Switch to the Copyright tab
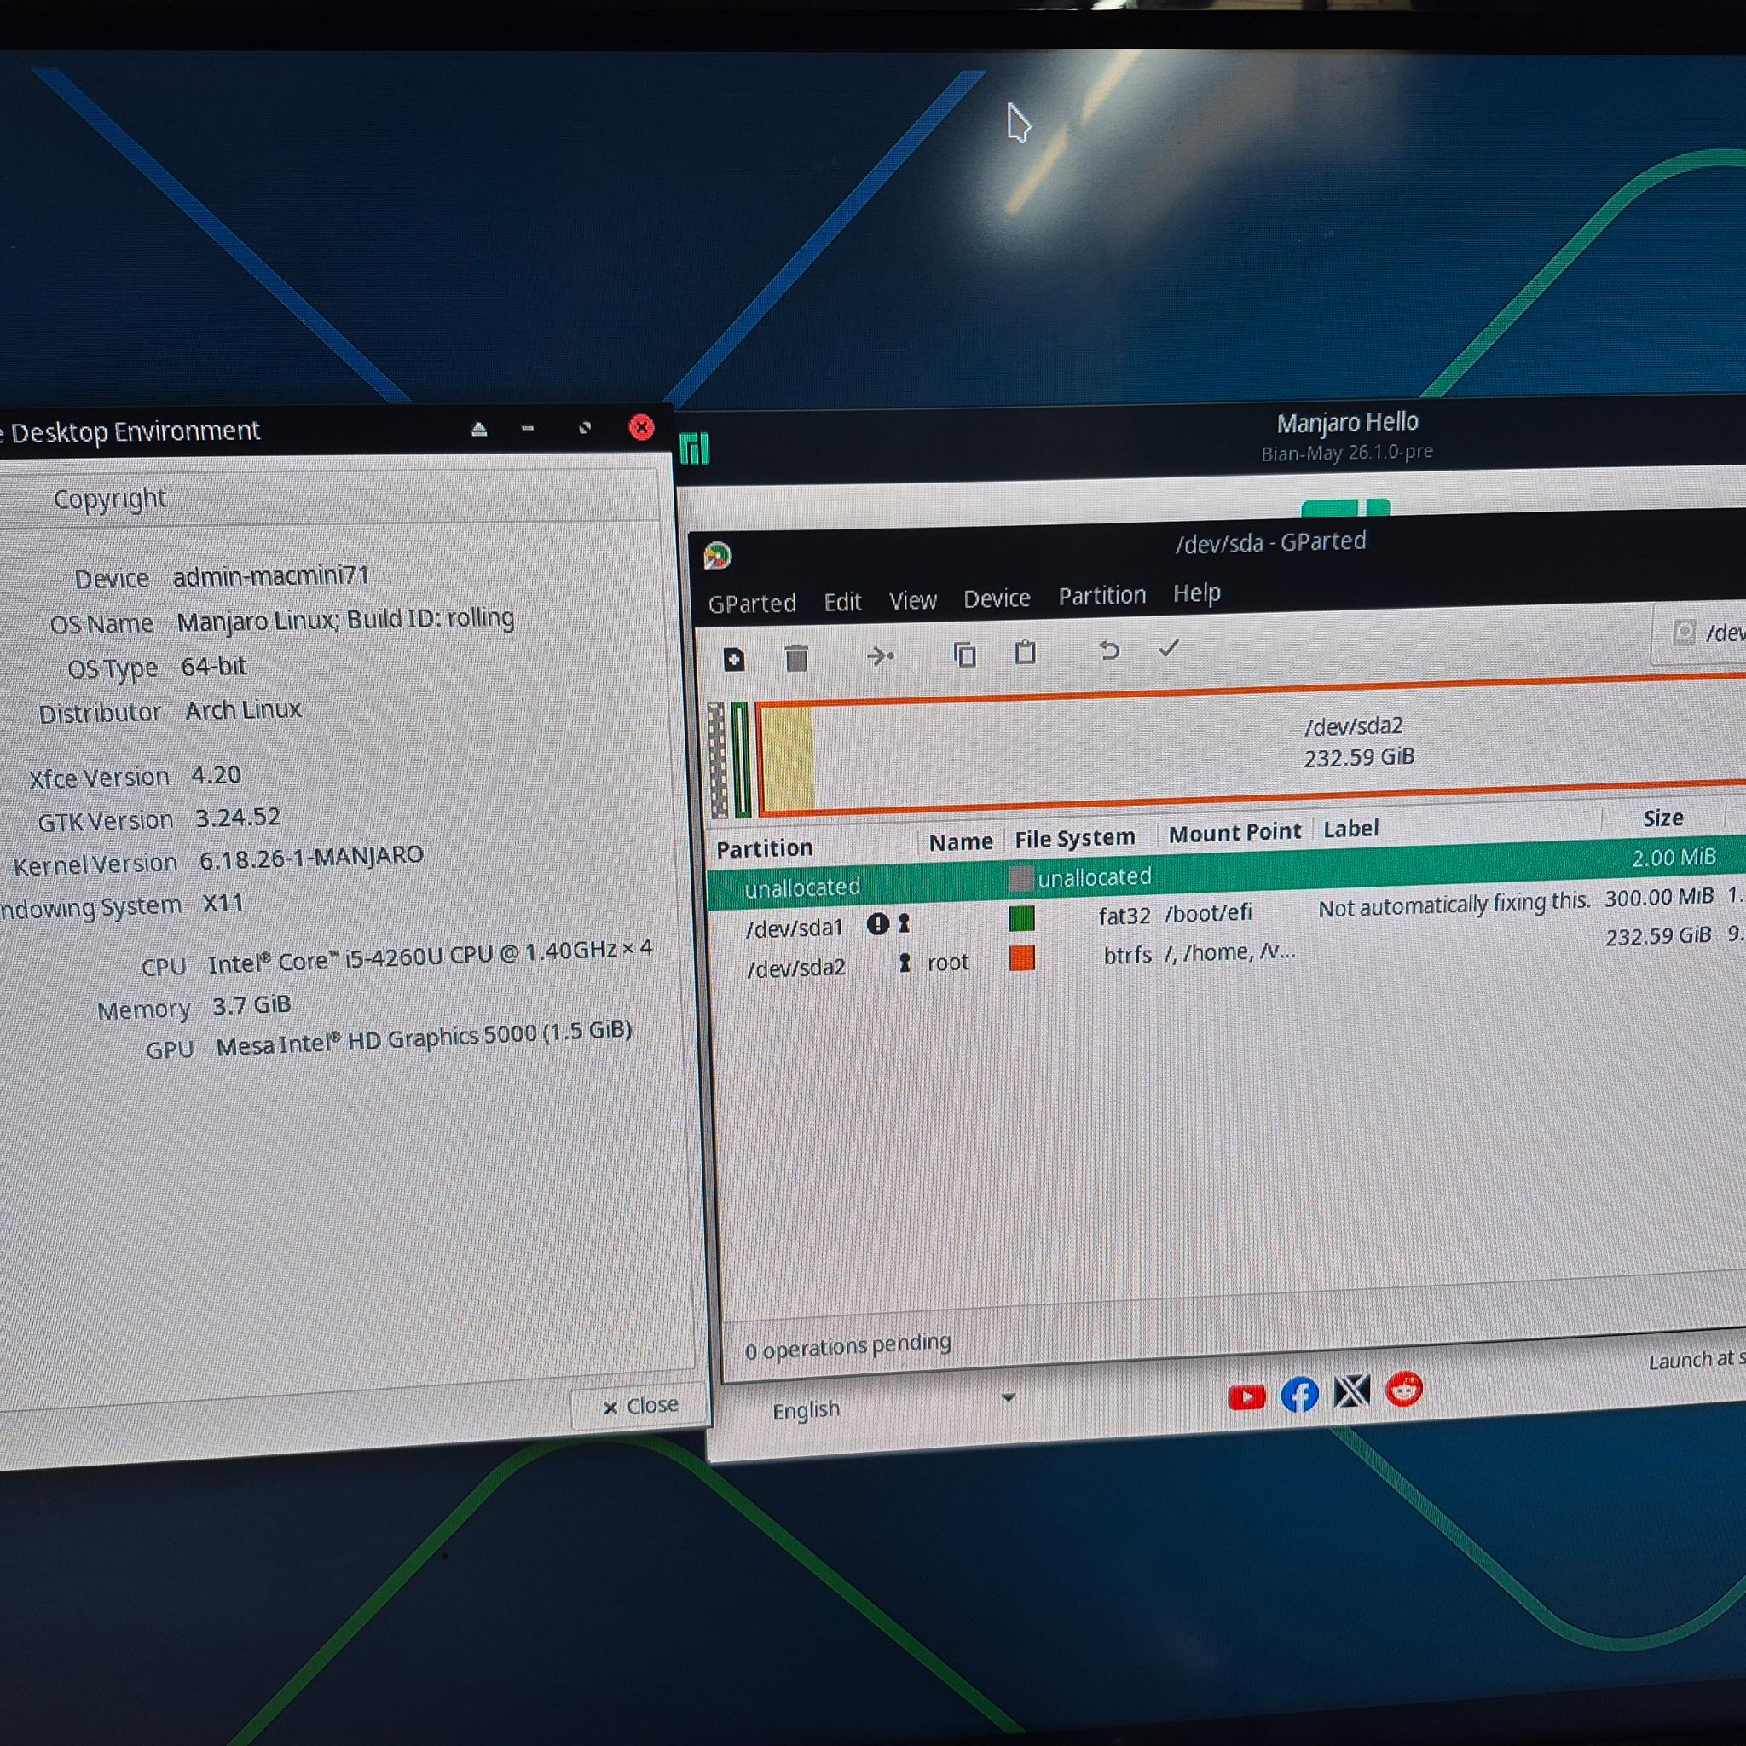This screenshot has width=1746, height=1746. click(109, 499)
